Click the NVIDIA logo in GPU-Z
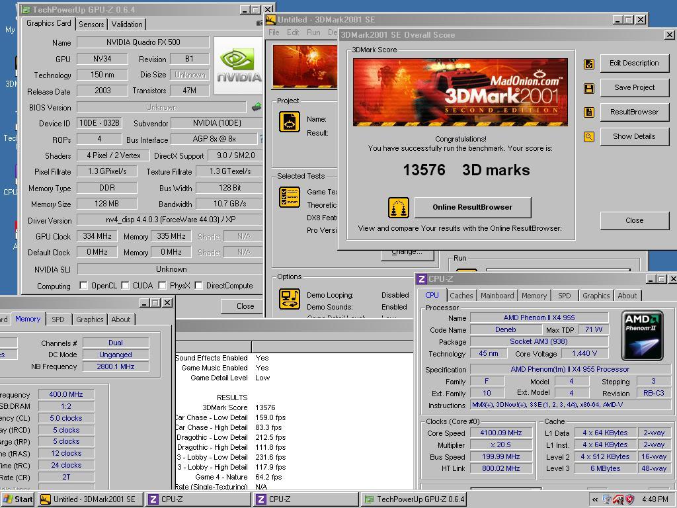Image resolution: width=677 pixels, height=508 pixels. click(238, 65)
